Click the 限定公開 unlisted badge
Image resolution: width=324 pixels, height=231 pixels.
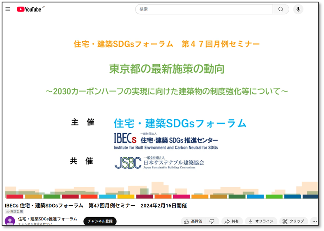[x=14, y=211]
